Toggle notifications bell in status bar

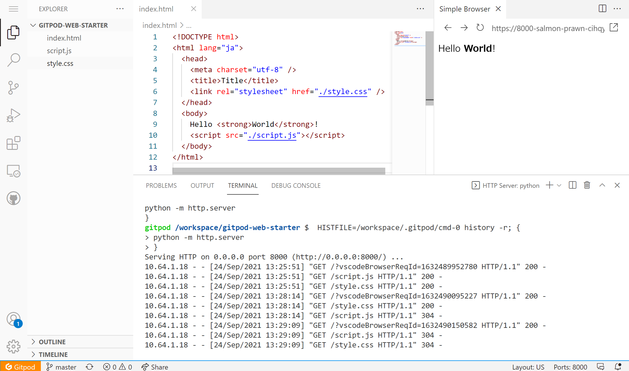[x=617, y=367]
